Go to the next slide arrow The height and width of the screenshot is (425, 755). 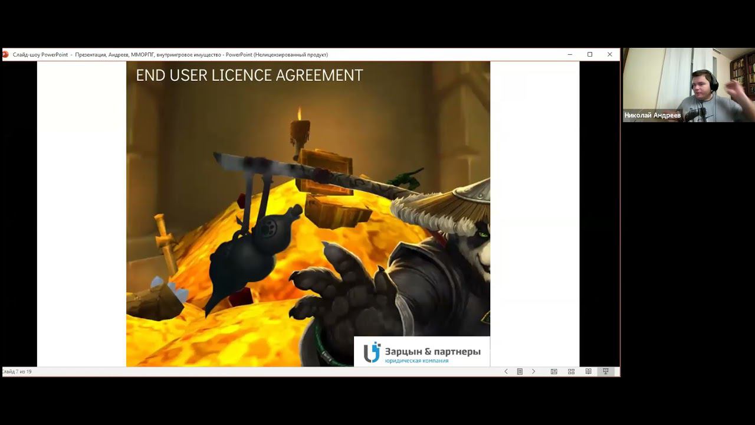pos(534,371)
